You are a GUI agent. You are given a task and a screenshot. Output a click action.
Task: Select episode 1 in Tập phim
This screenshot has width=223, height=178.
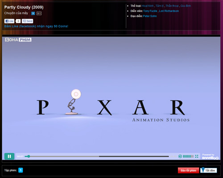(x=21, y=170)
